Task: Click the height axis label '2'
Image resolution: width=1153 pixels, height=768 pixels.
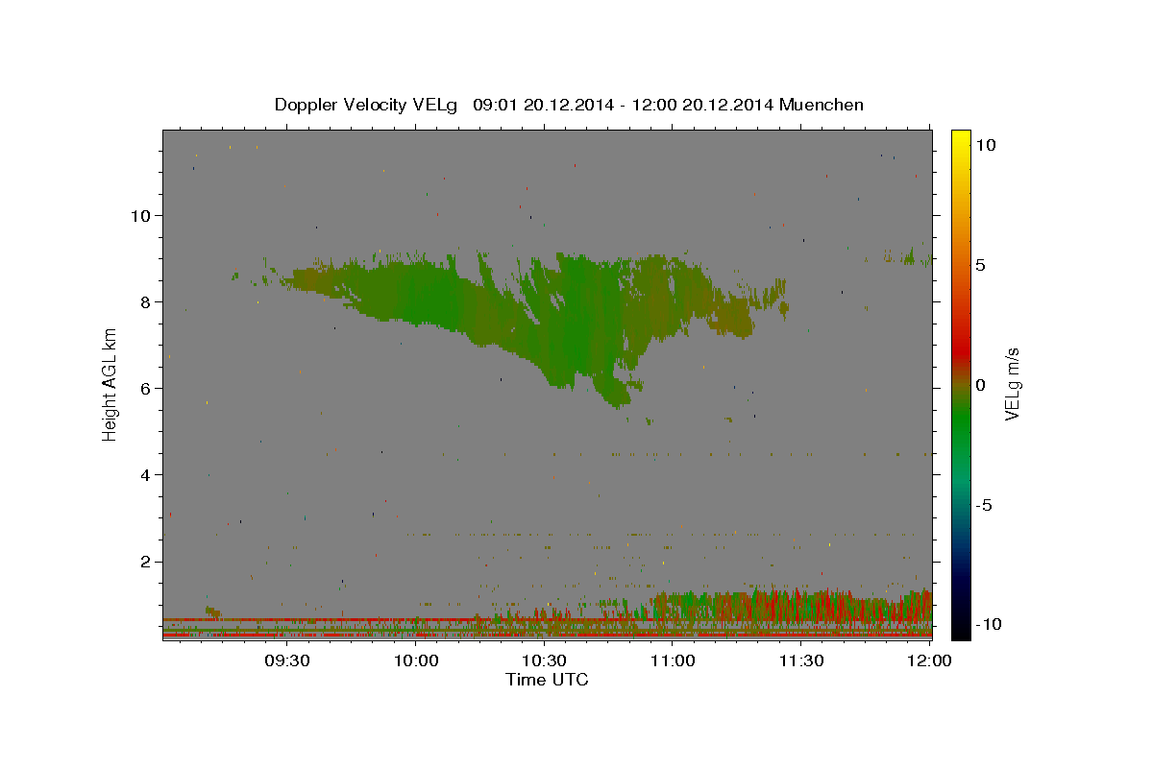Action: tap(146, 561)
